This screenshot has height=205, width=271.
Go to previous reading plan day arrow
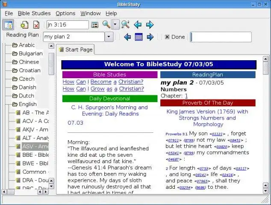(x=127, y=37)
